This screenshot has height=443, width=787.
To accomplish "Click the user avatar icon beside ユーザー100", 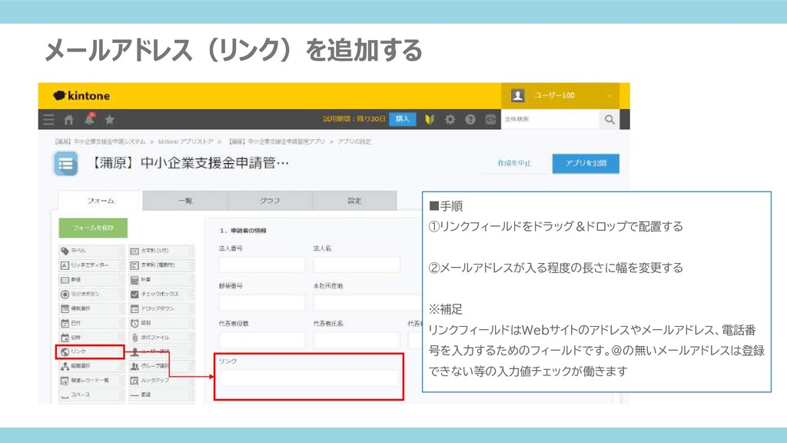I will 518,95.
